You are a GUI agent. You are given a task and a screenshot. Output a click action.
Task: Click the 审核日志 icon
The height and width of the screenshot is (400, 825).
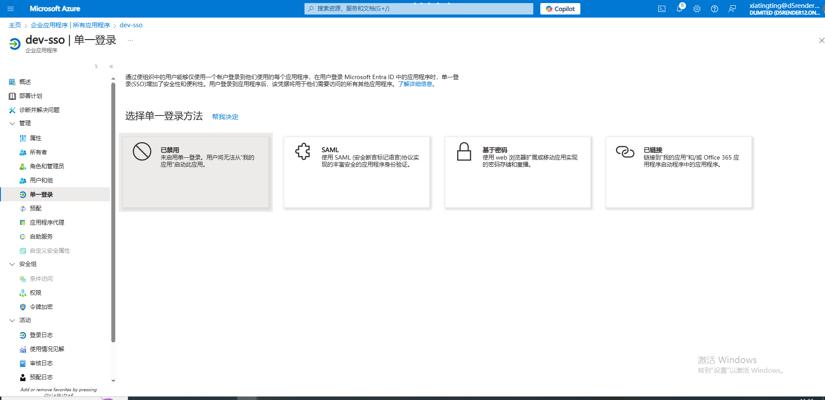23,364
